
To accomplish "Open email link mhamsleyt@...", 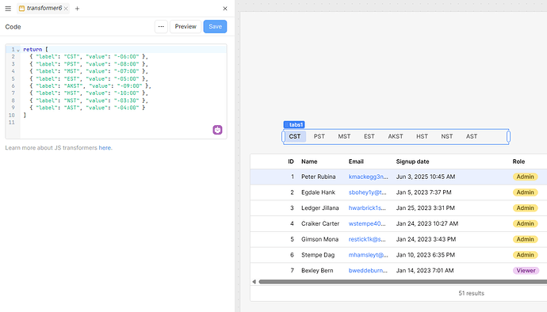I will point(368,255).
